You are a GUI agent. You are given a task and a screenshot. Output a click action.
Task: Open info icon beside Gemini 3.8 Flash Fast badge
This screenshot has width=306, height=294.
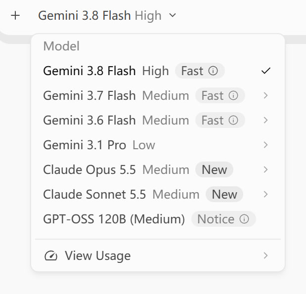213,71
